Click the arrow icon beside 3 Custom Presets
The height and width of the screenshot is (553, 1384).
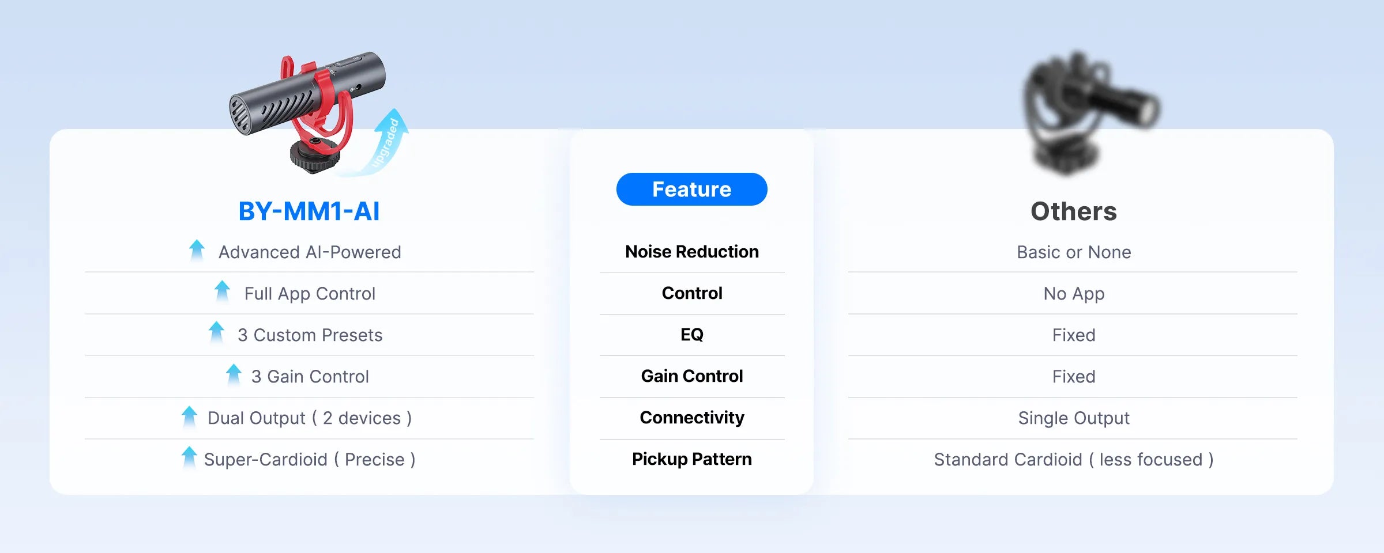216,332
